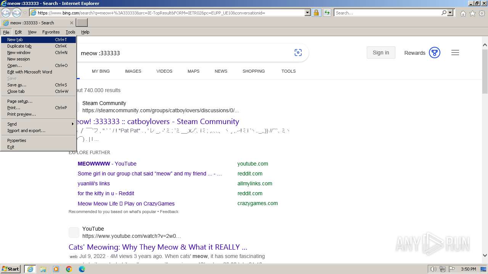Open the Edit menu
488x274 pixels.
(18, 32)
